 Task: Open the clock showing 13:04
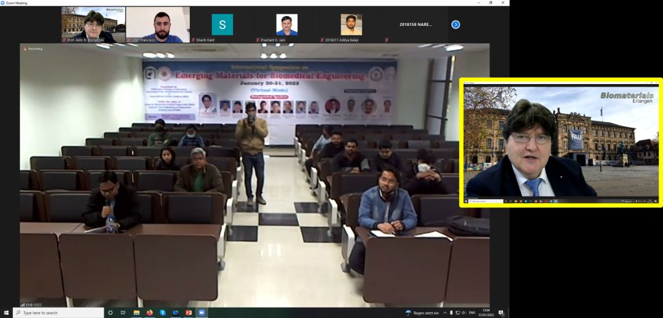pyautogui.click(x=486, y=313)
